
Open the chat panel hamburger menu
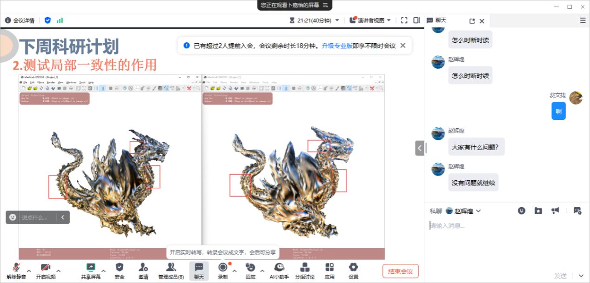coord(583,20)
